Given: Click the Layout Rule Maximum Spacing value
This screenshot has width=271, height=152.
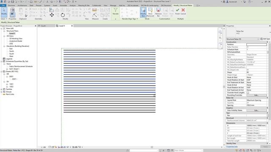Looking at the screenshot, I should [257, 100].
